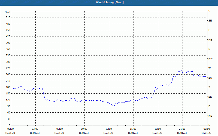Click the "180" degree axis label

8,87
